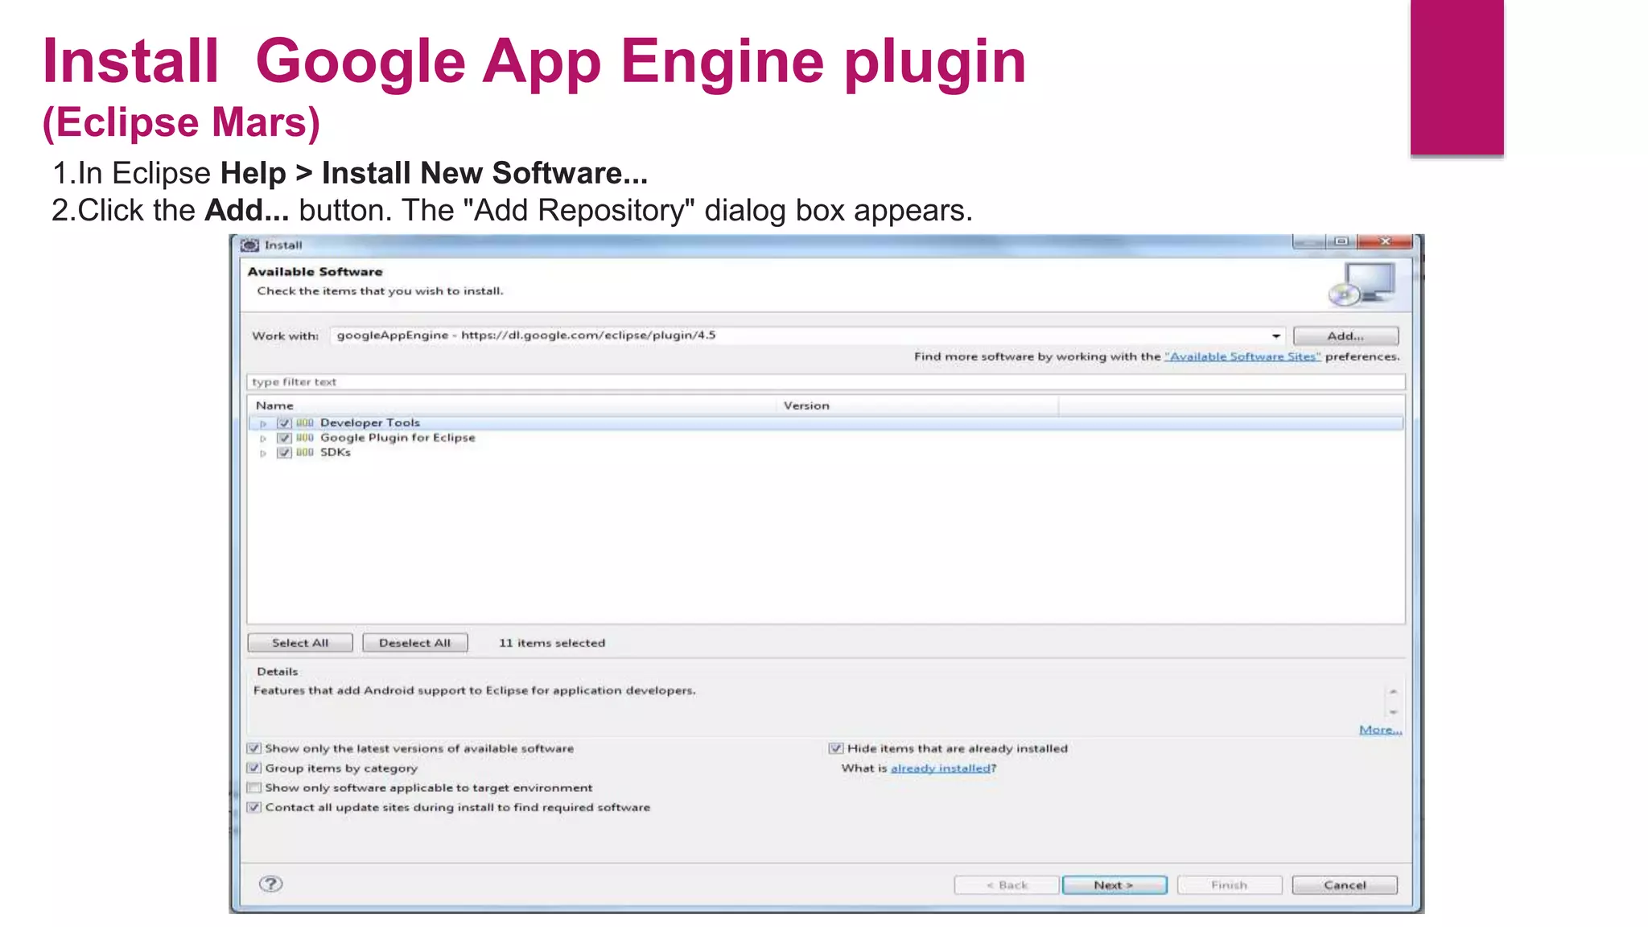
Task: Click the Help question mark icon
Action: click(x=270, y=884)
